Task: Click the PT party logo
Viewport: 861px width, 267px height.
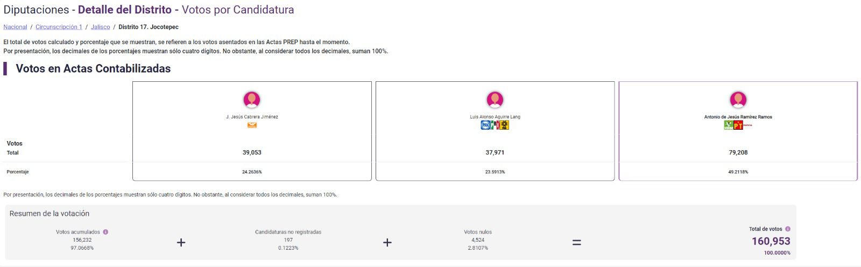Action: pyautogui.click(x=738, y=125)
